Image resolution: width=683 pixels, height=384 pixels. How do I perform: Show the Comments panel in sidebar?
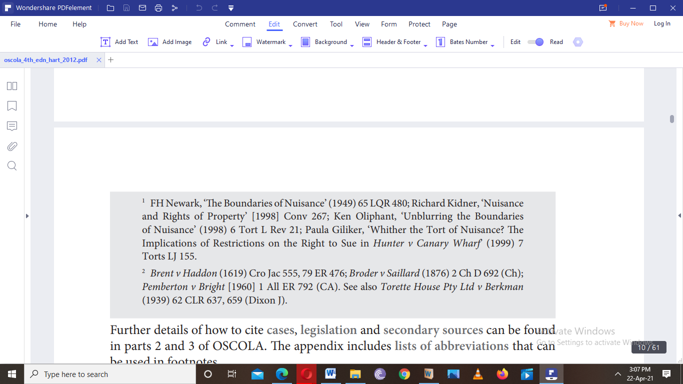pos(12,126)
